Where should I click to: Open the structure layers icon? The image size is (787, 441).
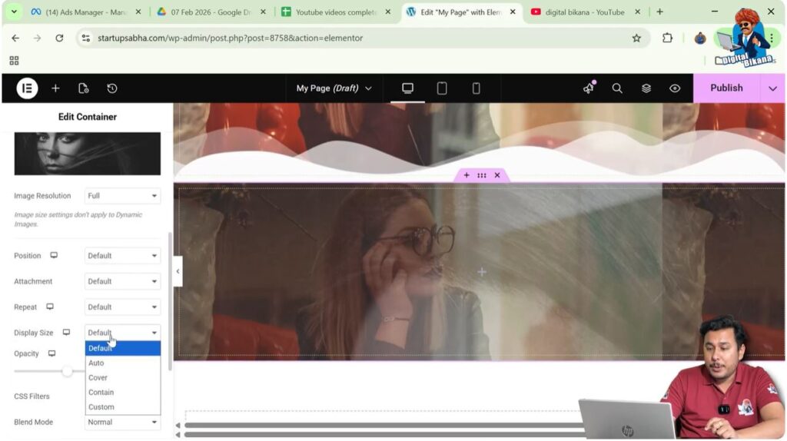646,88
